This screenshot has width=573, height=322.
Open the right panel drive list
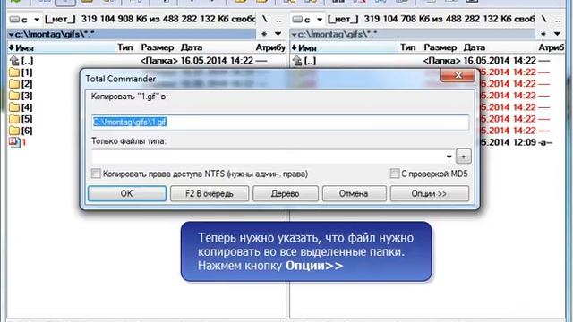pos(307,20)
